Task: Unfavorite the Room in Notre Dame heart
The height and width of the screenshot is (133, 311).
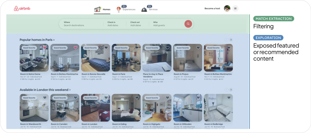Action: 45,48
